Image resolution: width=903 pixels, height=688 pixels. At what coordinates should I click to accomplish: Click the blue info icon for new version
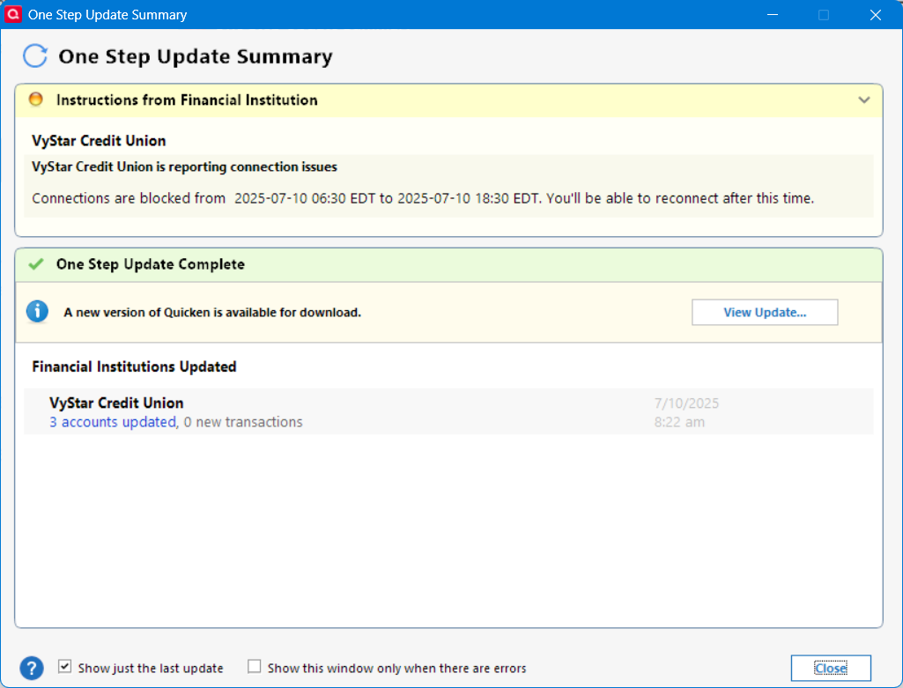[x=37, y=312]
